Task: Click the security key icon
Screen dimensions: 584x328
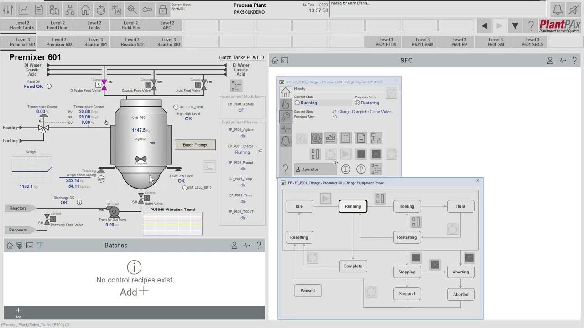Action: (147, 9)
